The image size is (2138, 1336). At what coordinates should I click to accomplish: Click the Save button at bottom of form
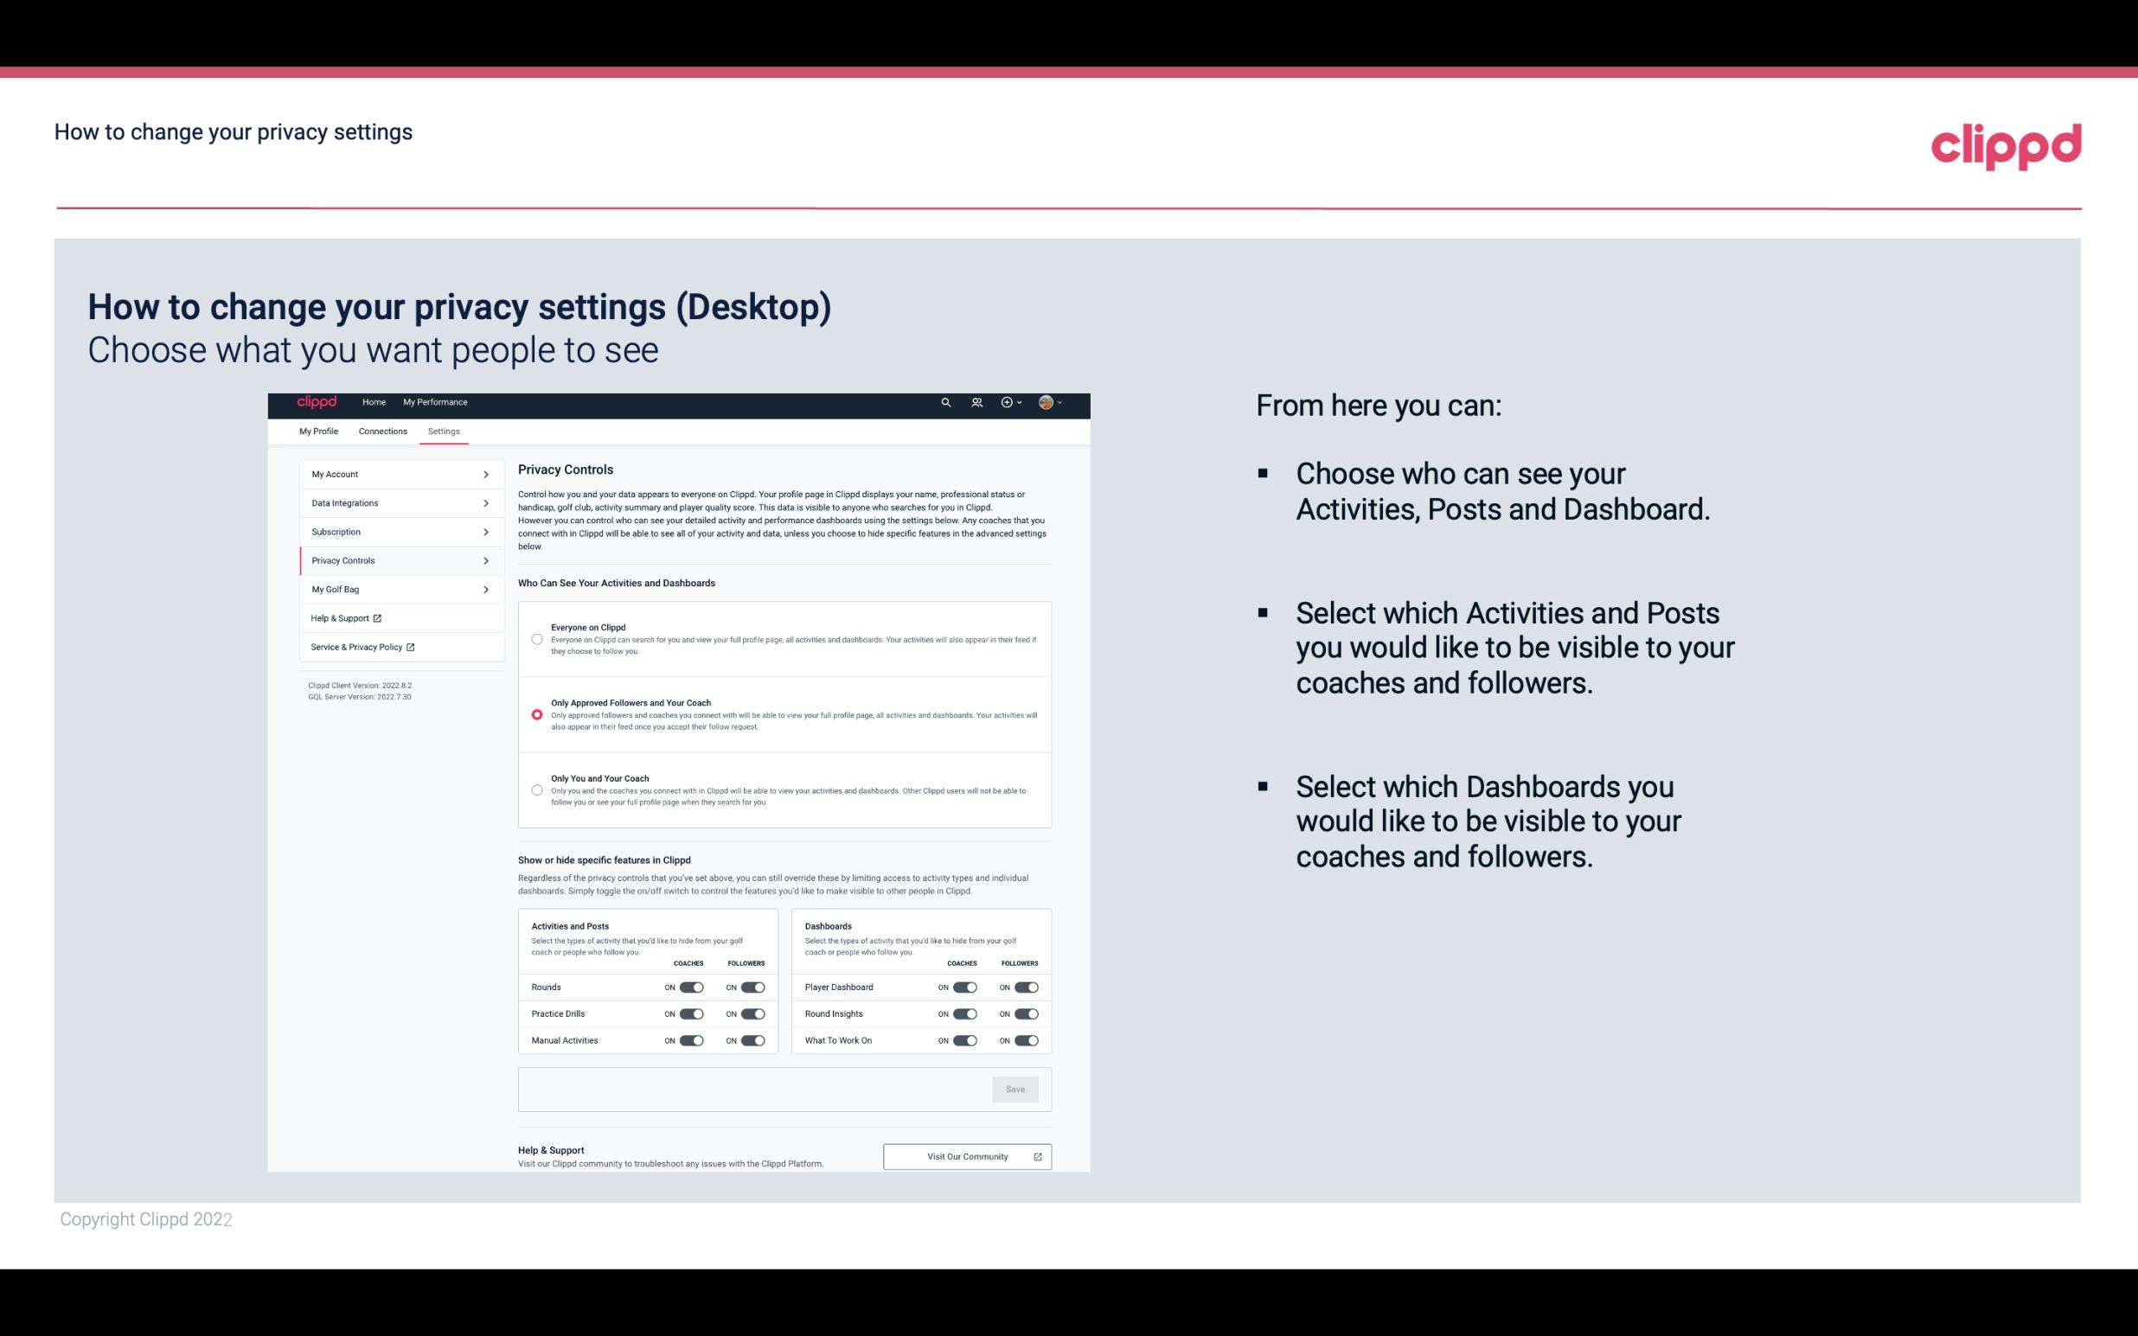[1016, 1088]
